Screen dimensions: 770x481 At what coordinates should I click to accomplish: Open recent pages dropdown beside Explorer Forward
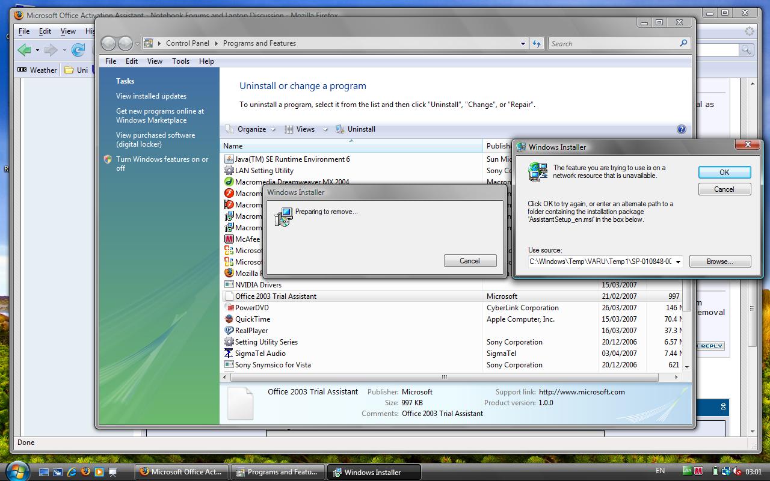[x=137, y=43]
